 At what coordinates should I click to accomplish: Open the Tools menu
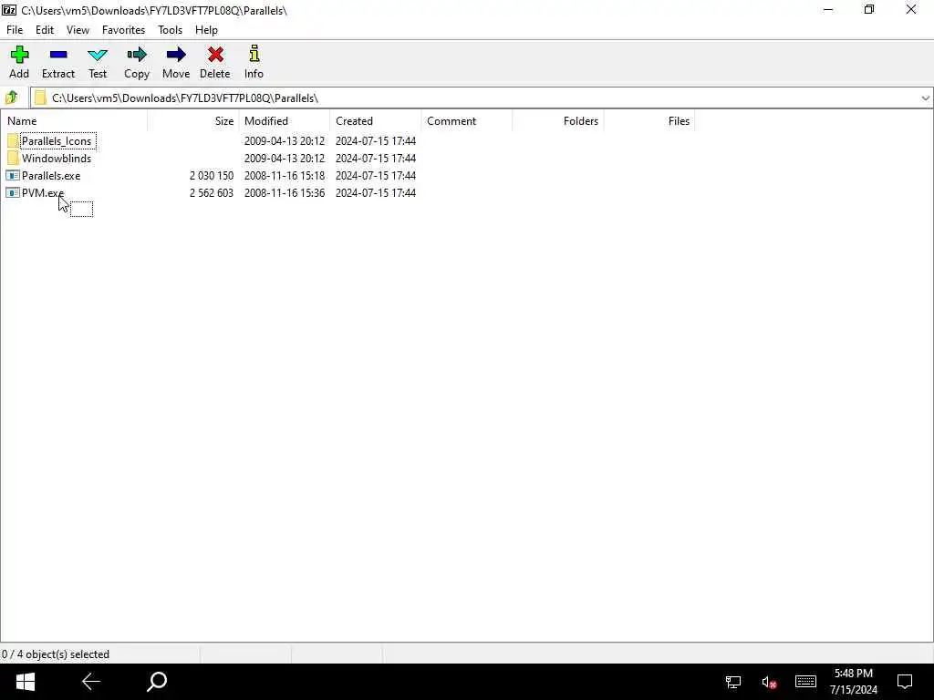[x=170, y=30]
